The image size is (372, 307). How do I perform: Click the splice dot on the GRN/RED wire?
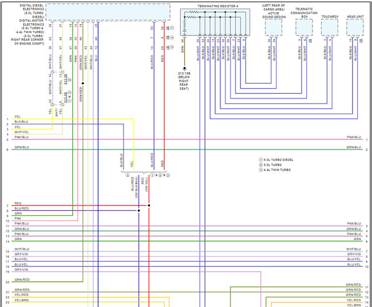pos(83,84)
